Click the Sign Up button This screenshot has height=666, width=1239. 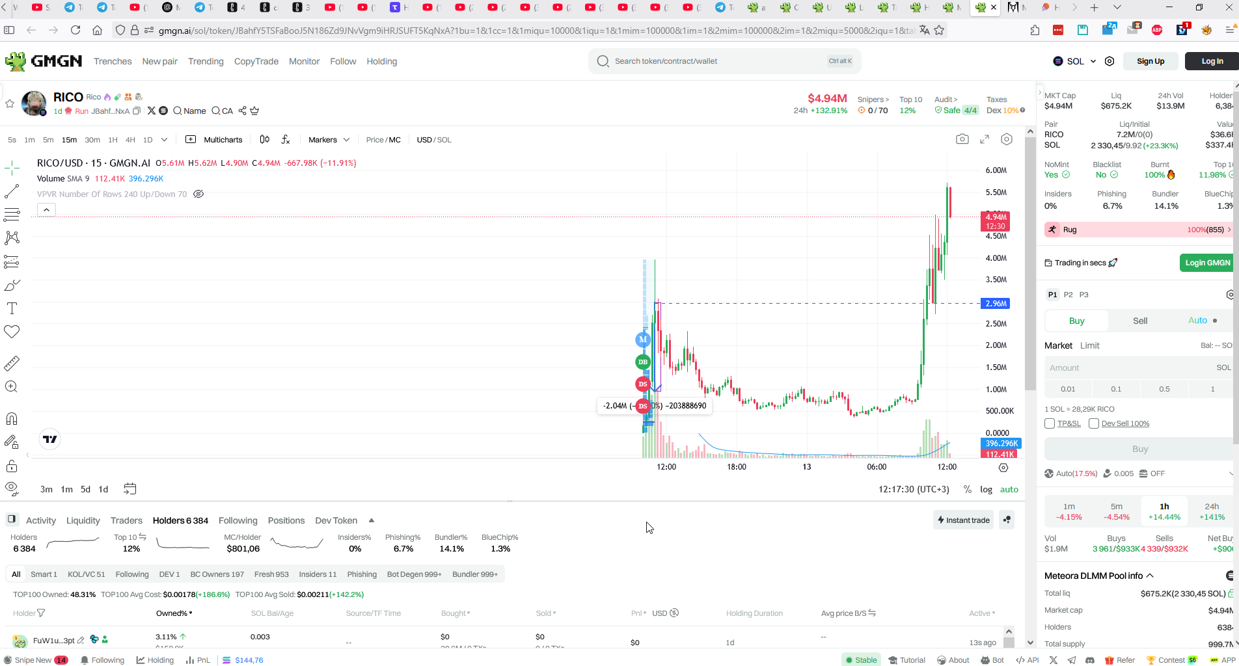coord(1150,61)
